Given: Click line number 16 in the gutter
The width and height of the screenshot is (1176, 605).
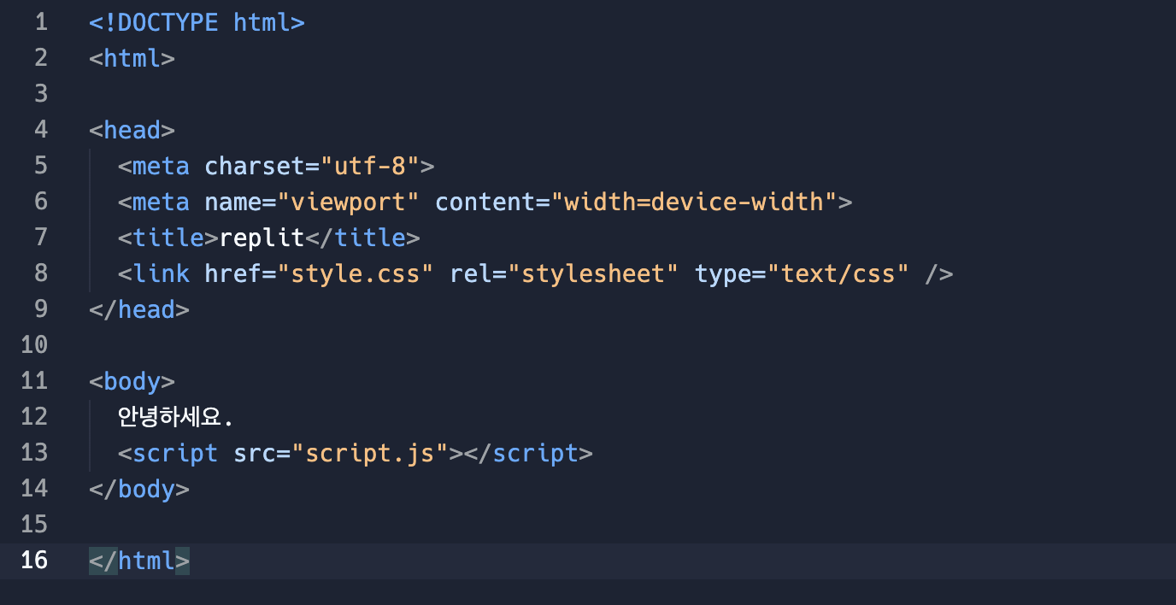Looking at the screenshot, I should (34, 561).
